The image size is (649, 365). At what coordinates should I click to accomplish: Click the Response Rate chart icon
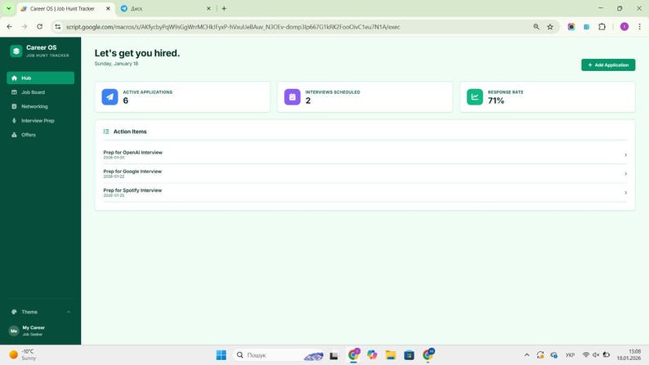pos(475,96)
